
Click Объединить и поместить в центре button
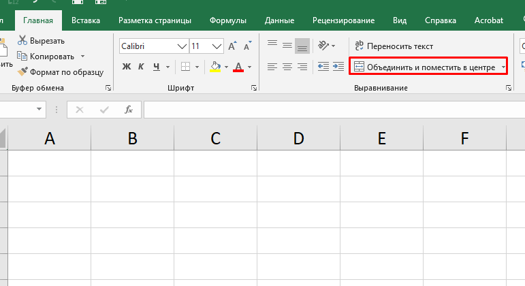point(424,67)
